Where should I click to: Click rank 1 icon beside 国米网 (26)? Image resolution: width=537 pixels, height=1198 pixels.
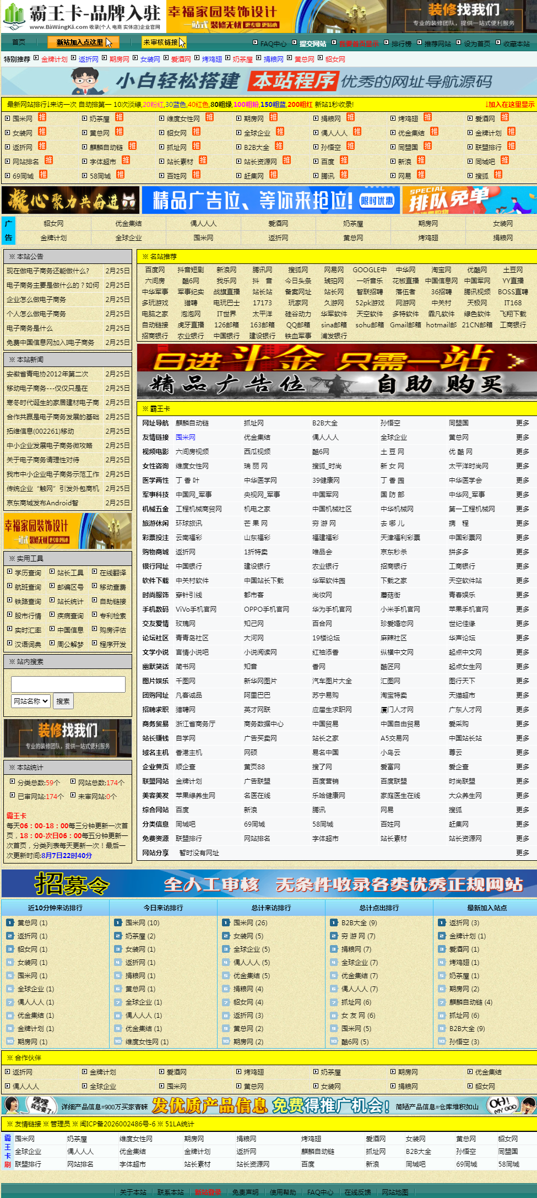pos(226,922)
